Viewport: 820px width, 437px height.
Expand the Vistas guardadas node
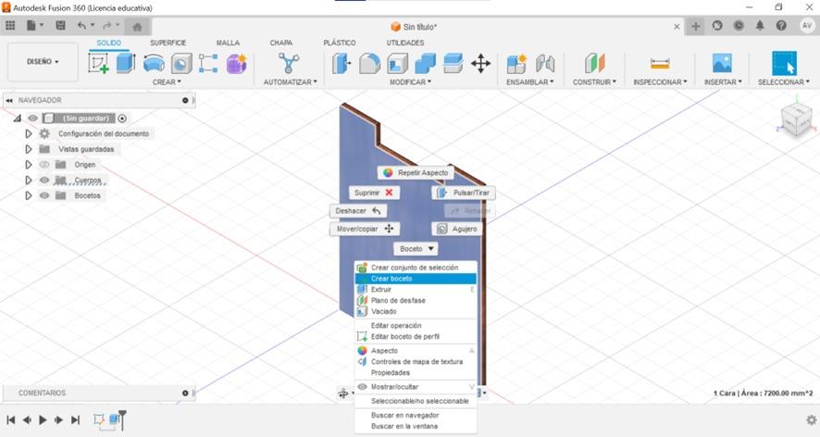(x=29, y=149)
